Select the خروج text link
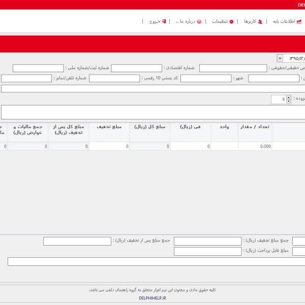The width and height of the screenshot is (305, 305). (x=155, y=22)
